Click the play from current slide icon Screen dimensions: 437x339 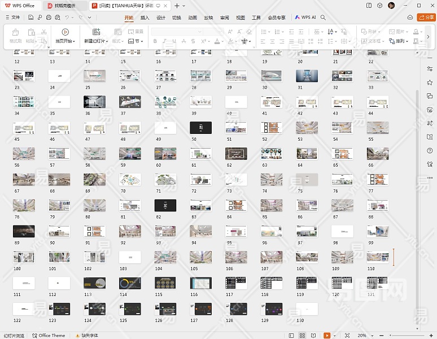65,32
